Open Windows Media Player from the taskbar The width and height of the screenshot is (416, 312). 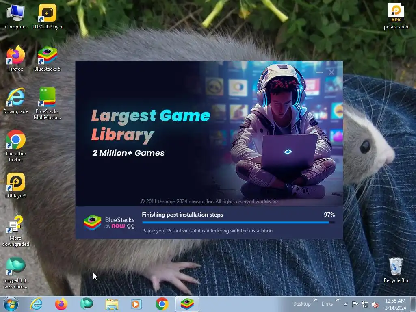pos(137,304)
